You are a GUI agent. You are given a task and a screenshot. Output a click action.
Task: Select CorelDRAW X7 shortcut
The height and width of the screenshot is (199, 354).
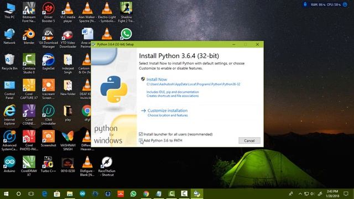click(29, 166)
